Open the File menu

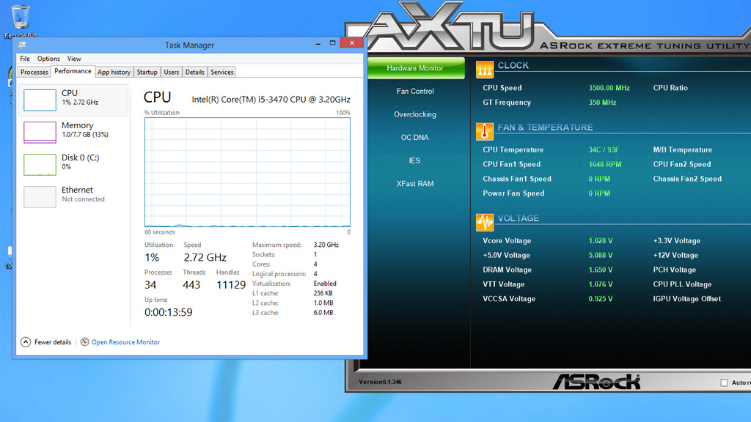pos(25,59)
